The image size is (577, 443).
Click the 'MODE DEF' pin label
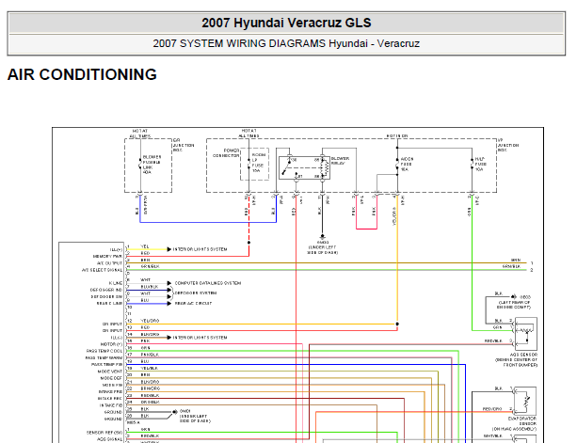[111, 378]
